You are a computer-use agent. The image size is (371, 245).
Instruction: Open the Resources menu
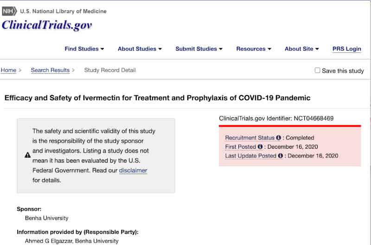coord(254,49)
